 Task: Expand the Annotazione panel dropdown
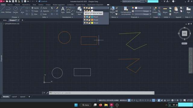[68, 17]
